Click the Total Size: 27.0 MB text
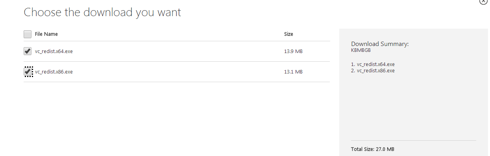 [x=372, y=149]
